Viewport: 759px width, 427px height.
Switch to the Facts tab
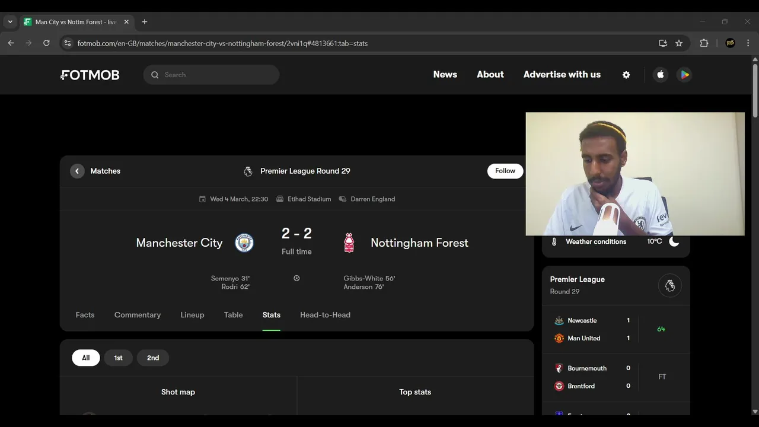point(85,315)
